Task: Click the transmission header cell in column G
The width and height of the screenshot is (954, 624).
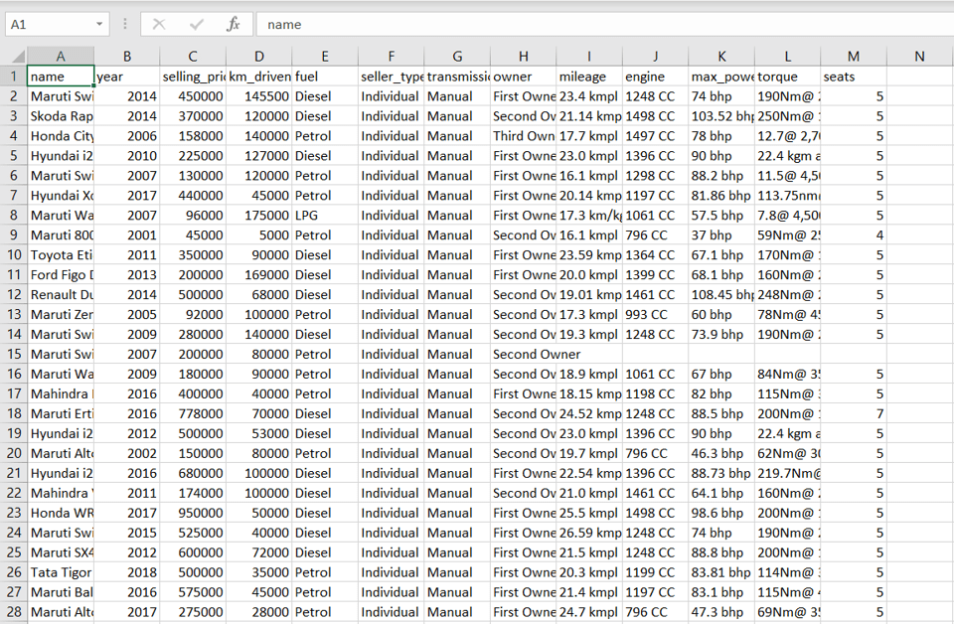Action: pos(457,76)
